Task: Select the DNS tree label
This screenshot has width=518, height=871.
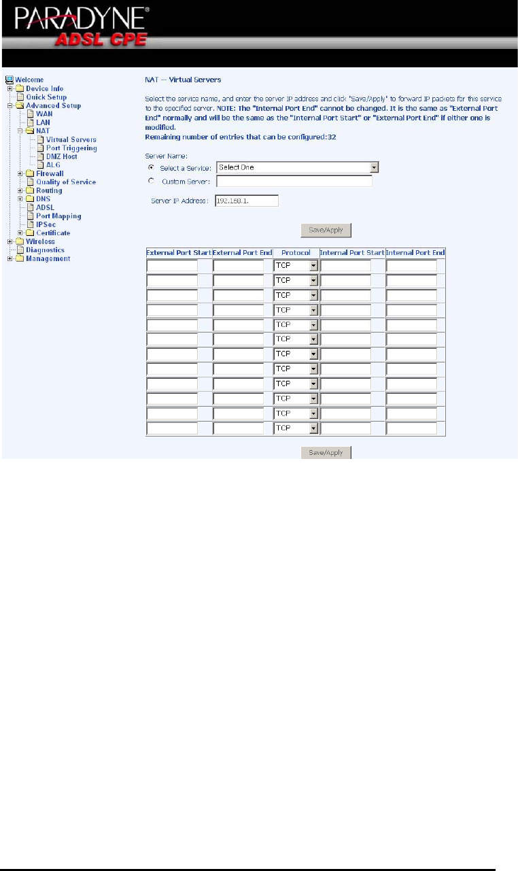Action: 43,199
